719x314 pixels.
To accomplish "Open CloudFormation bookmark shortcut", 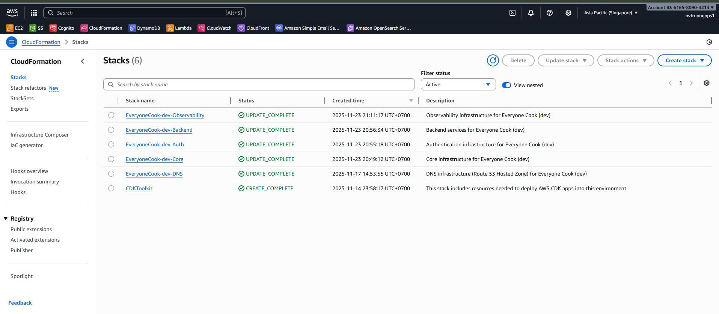I will pos(101,28).
